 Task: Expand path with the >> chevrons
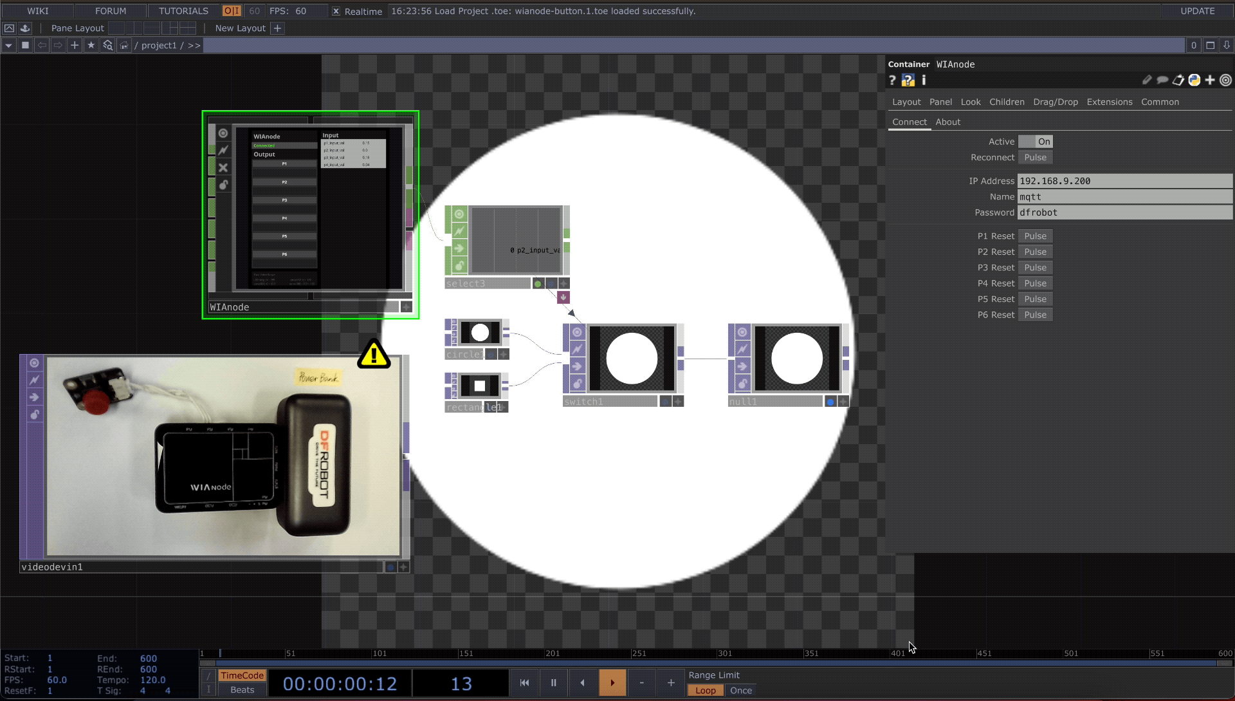(194, 46)
